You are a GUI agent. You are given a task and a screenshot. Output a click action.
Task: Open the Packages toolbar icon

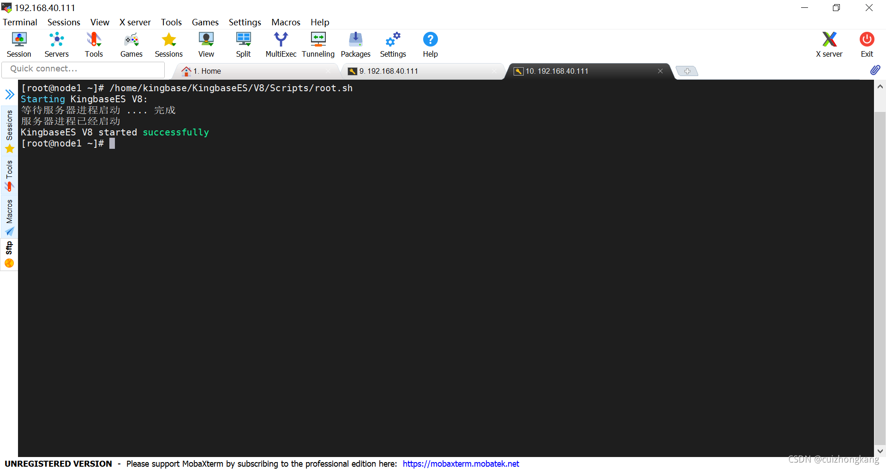coord(355,45)
